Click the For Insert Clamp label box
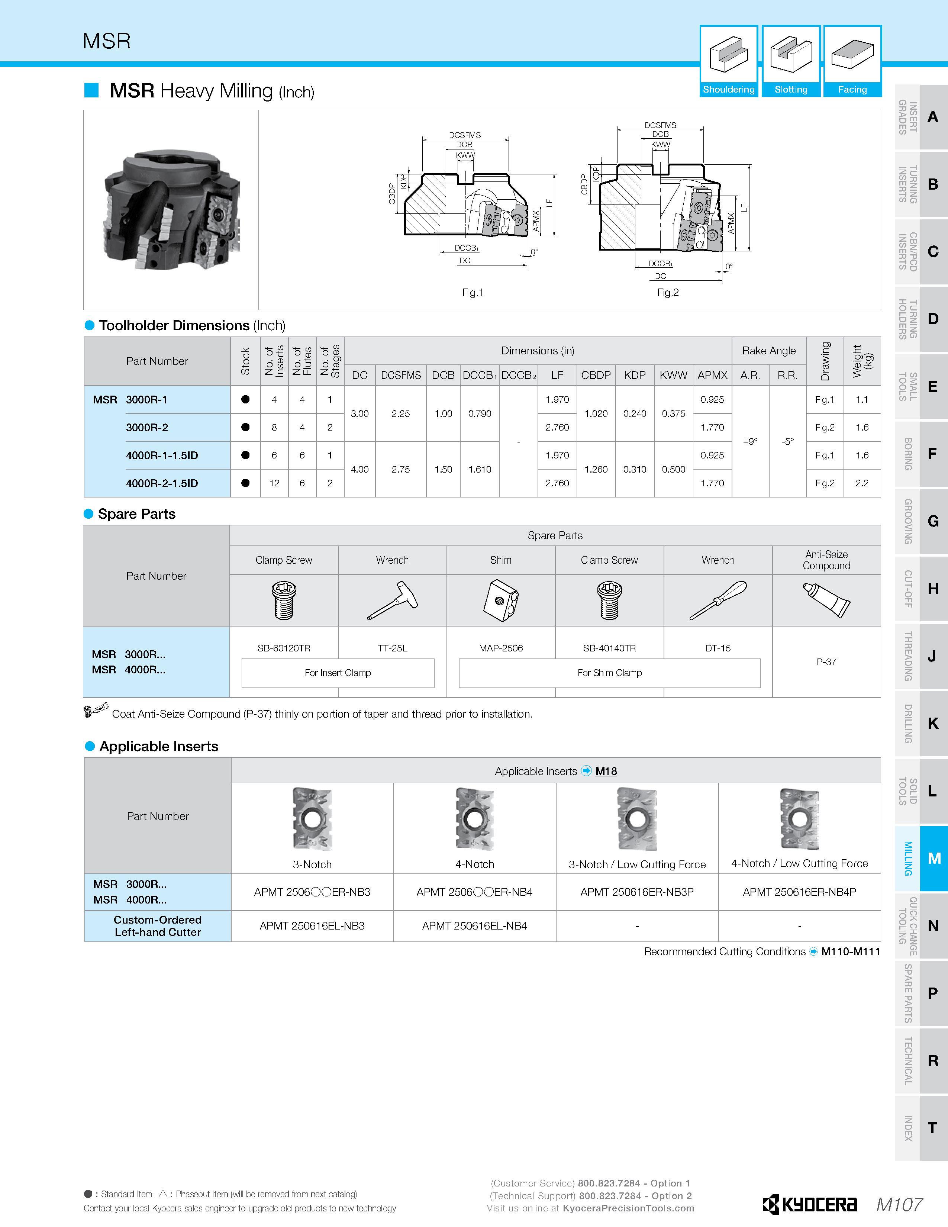 [x=338, y=673]
